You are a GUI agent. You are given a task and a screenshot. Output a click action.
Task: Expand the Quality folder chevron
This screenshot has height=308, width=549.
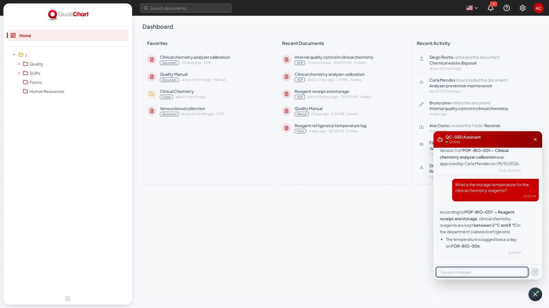point(19,64)
